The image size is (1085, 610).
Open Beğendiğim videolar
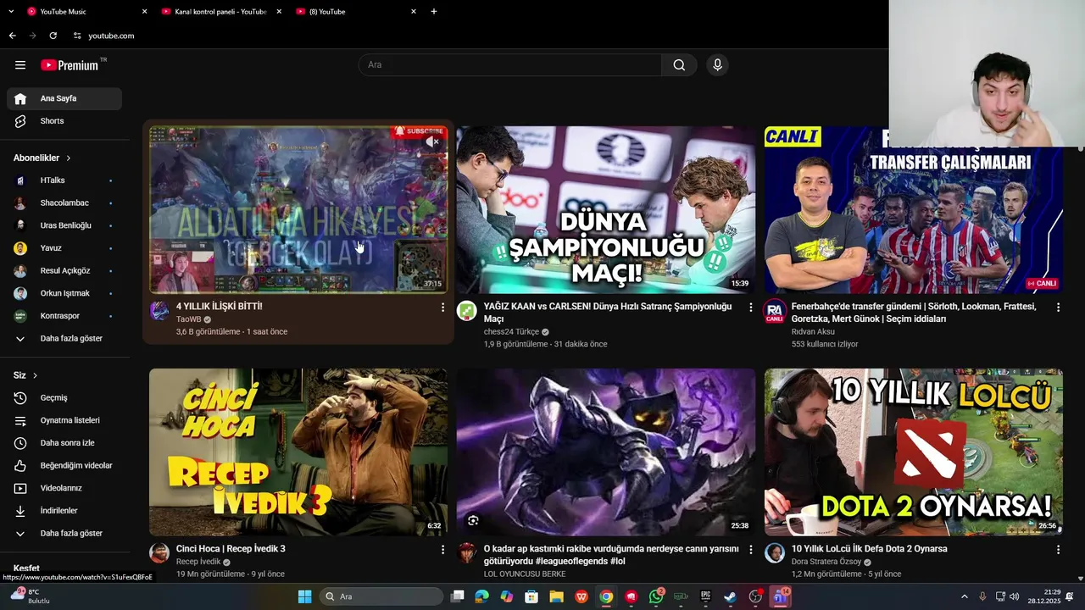point(64,466)
